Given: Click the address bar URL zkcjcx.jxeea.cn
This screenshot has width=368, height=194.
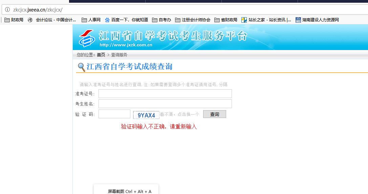Looking at the screenshot, I should click(x=38, y=10).
